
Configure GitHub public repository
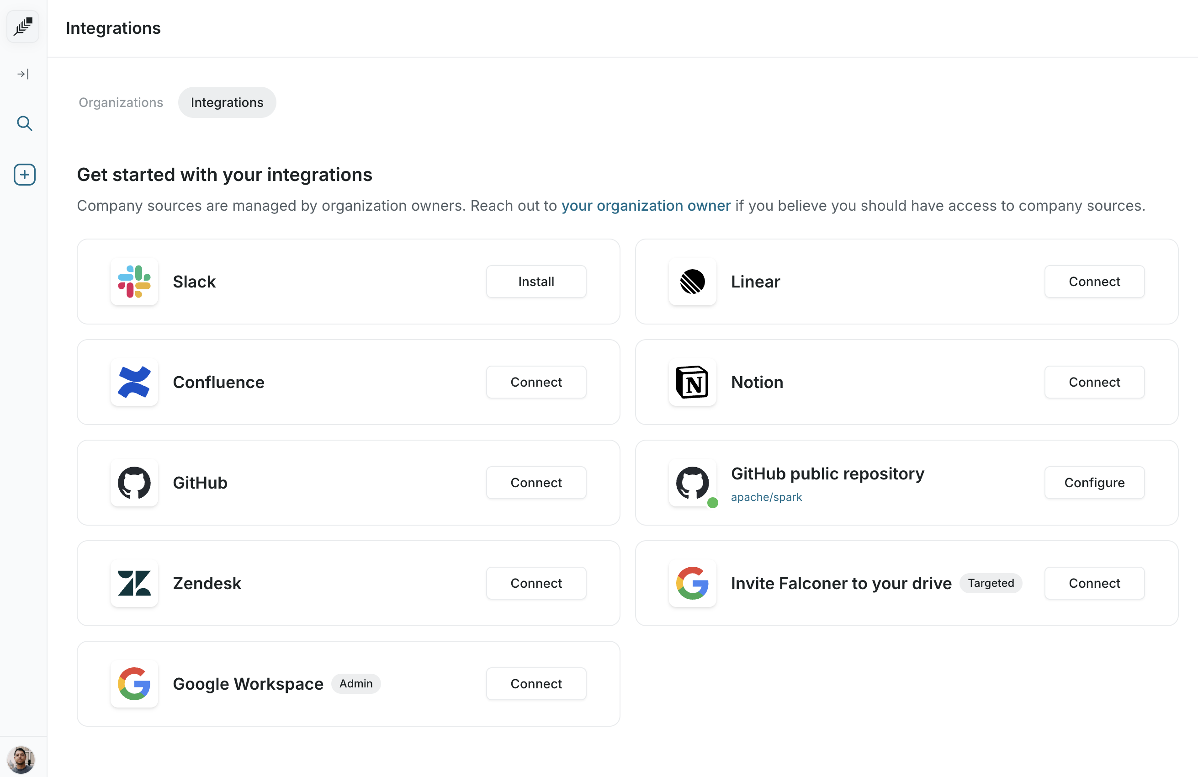click(1094, 482)
